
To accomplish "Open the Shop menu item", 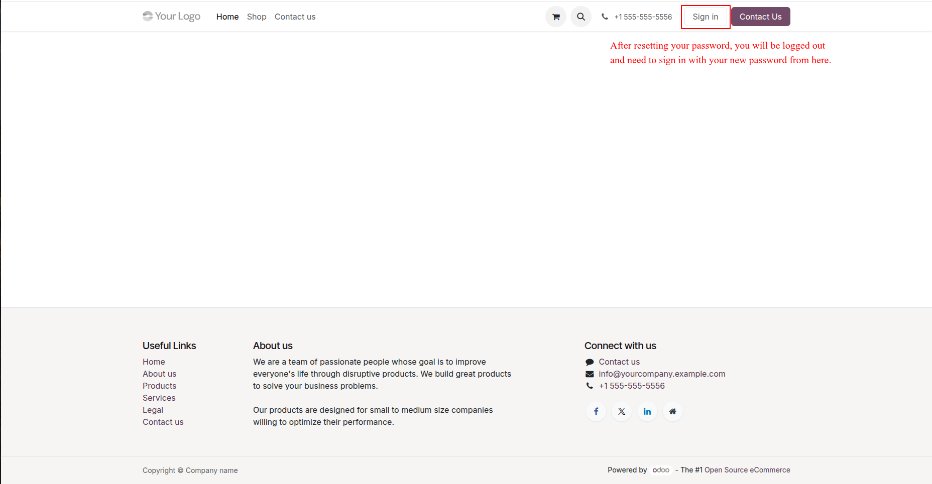I will coord(257,17).
